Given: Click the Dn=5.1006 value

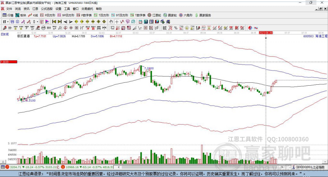Looking at the screenshot, I should (x=97, y=36).
